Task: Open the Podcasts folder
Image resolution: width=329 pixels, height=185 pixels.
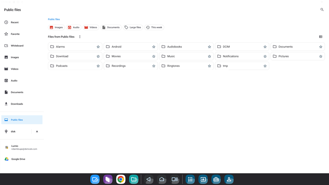Action: point(75,66)
